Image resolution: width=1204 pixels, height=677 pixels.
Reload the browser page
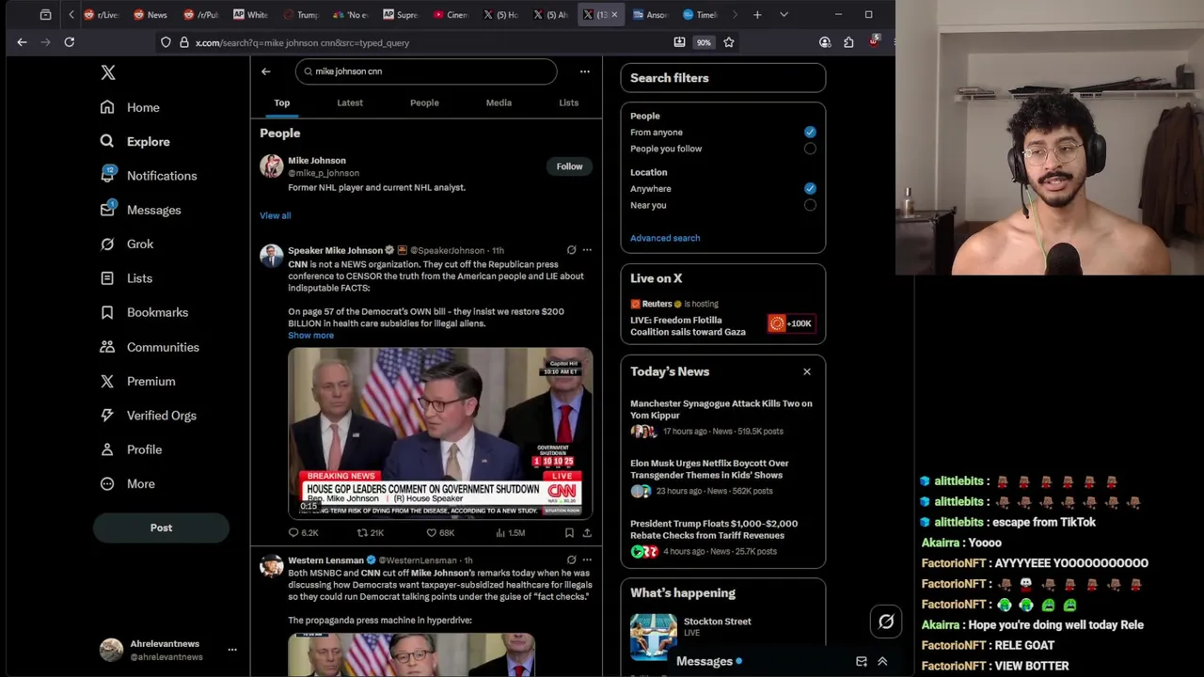(x=69, y=42)
